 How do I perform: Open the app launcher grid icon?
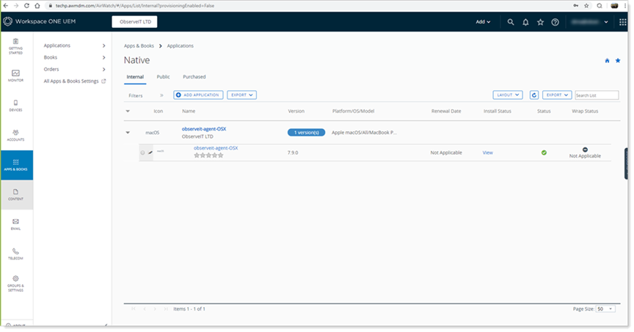[x=623, y=22]
